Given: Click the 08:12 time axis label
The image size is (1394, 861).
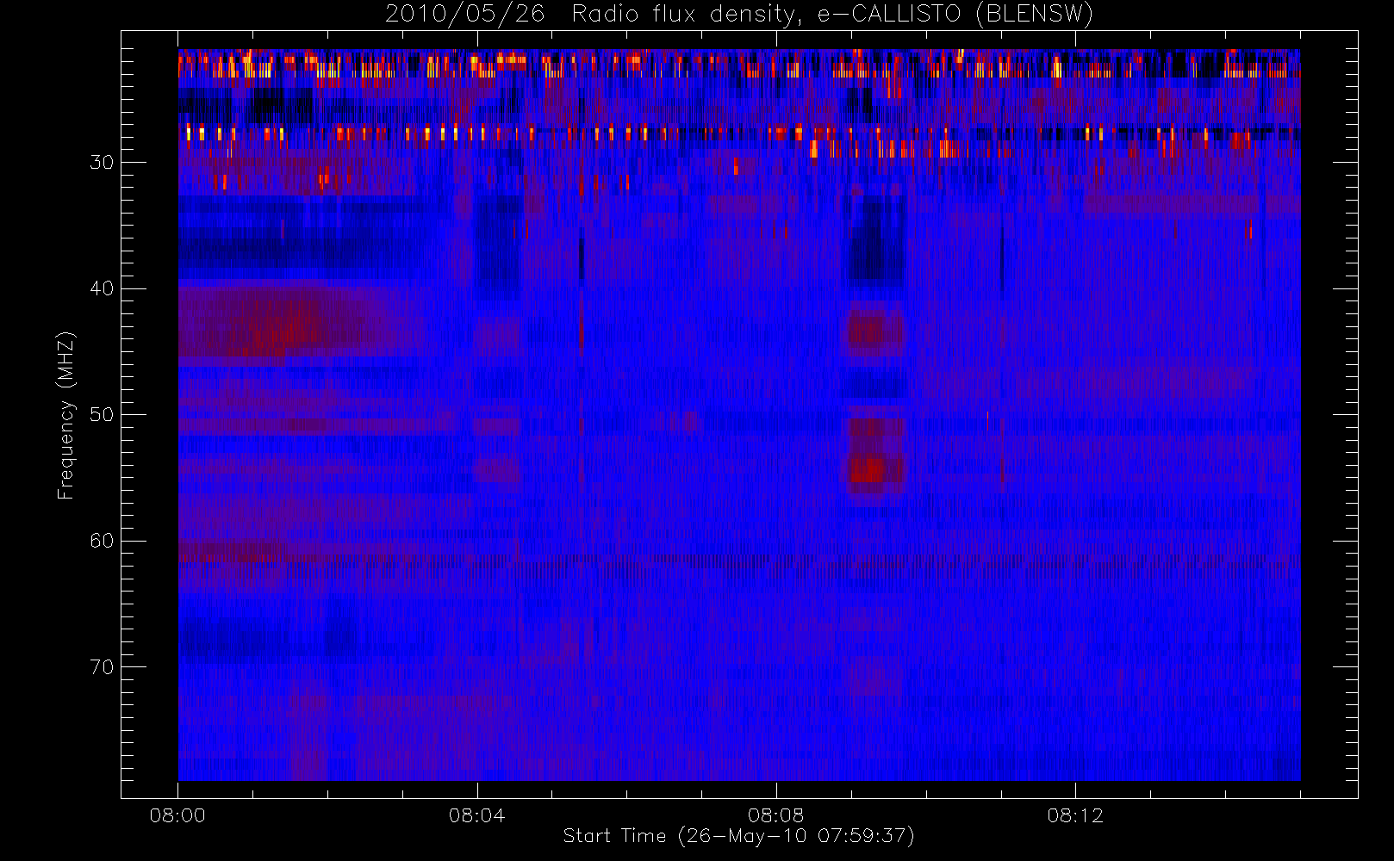Looking at the screenshot, I should [x=1075, y=815].
